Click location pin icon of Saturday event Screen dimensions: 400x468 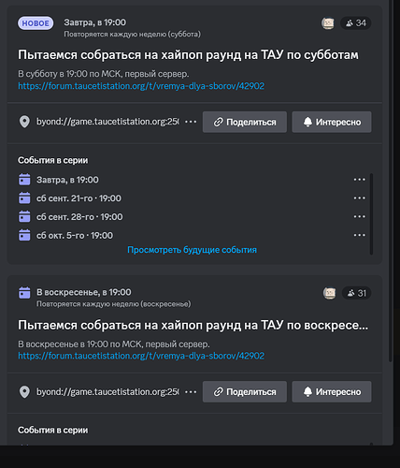(x=24, y=122)
